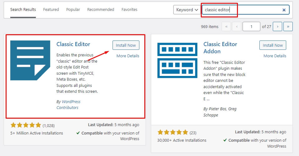Select the '30,000+ Active Installations' text
The height and width of the screenshot is (156, 299).
[x=182, y=140]
